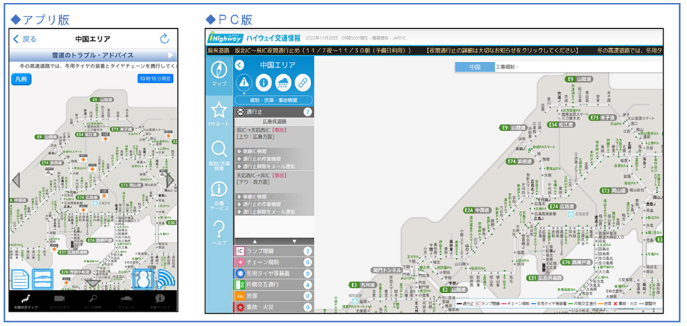Open the マップ compass sidebar item
The image size is (687, 326).
219,73
